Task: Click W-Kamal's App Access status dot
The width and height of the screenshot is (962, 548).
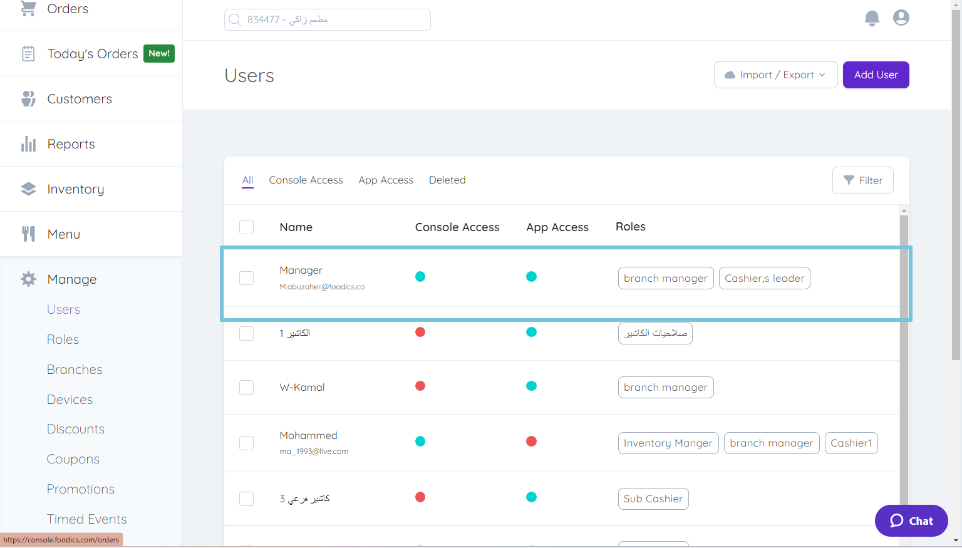Action: click(x=531, y=386)
